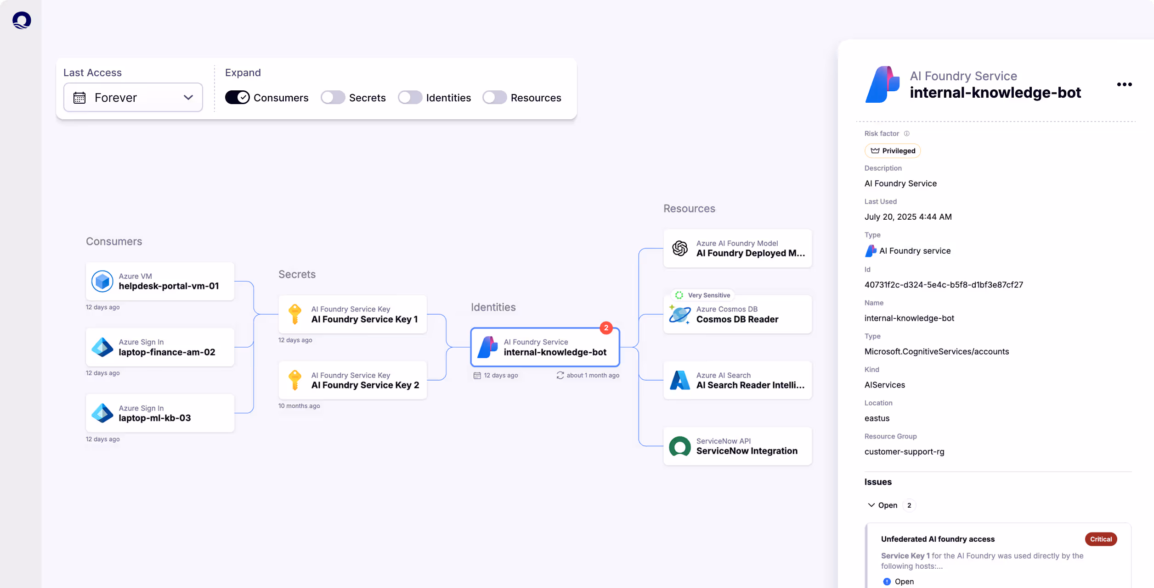Screen dimensions: 1154x588
Task: Disable the Consumers expand toggle
Action: tap(237, 98)
